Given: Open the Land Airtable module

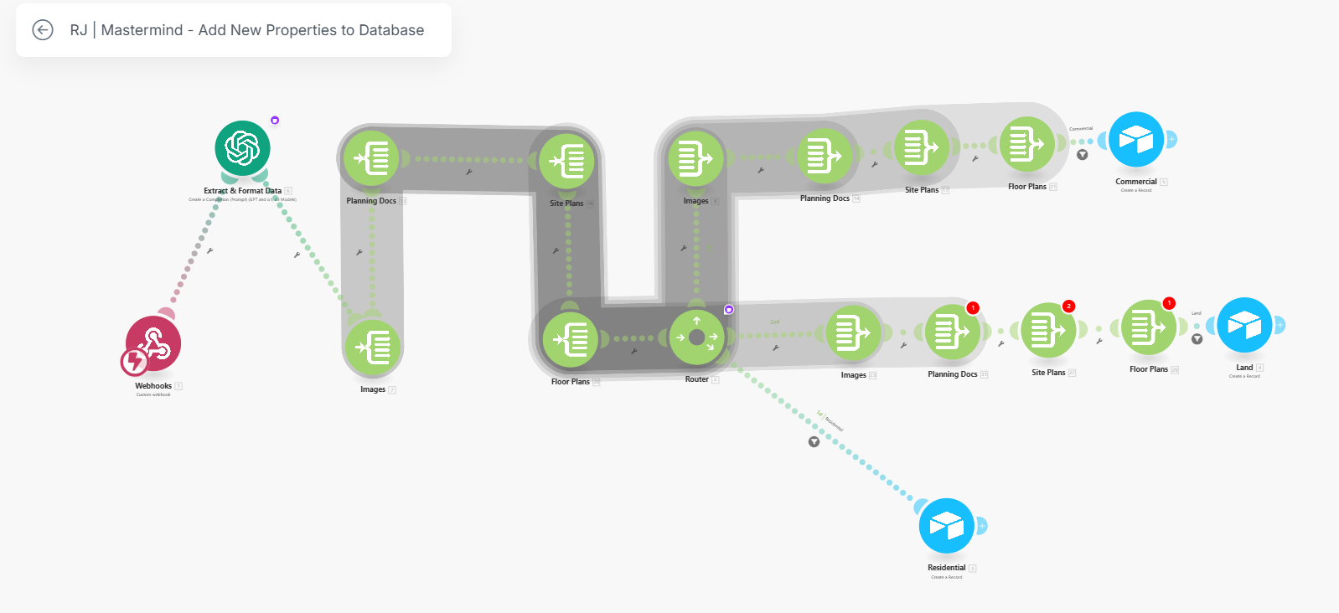Looking at the screenshot, I should coord(1244,325).
